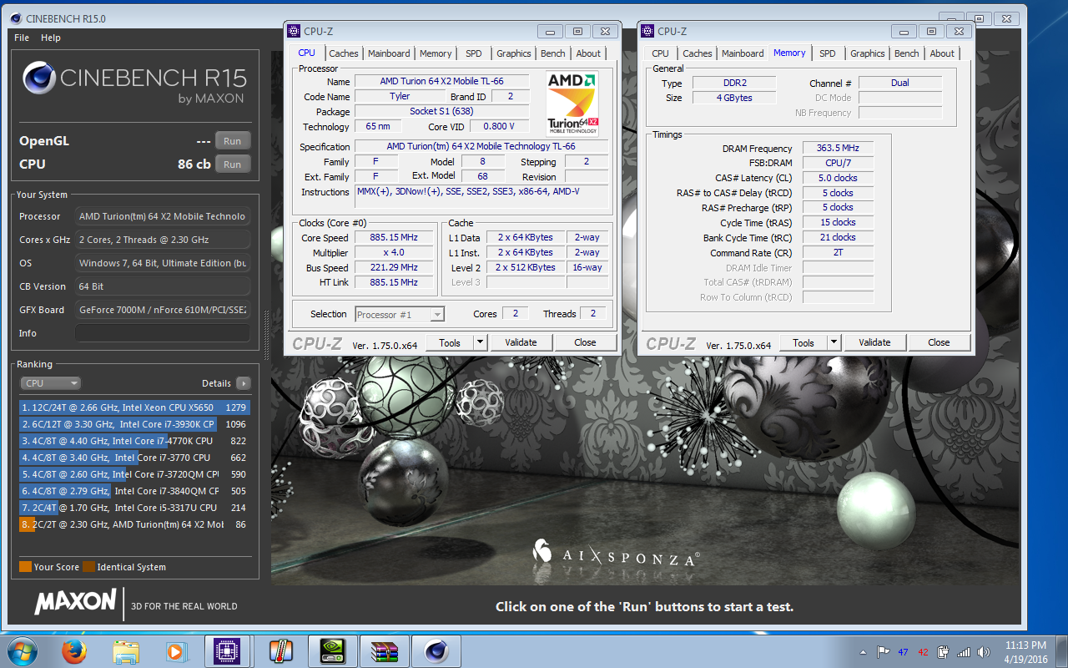The height and width of the screenshot is (668, 1068).
Task: Open Bench tab in left CPU-Z window
Action: point(553,53)
